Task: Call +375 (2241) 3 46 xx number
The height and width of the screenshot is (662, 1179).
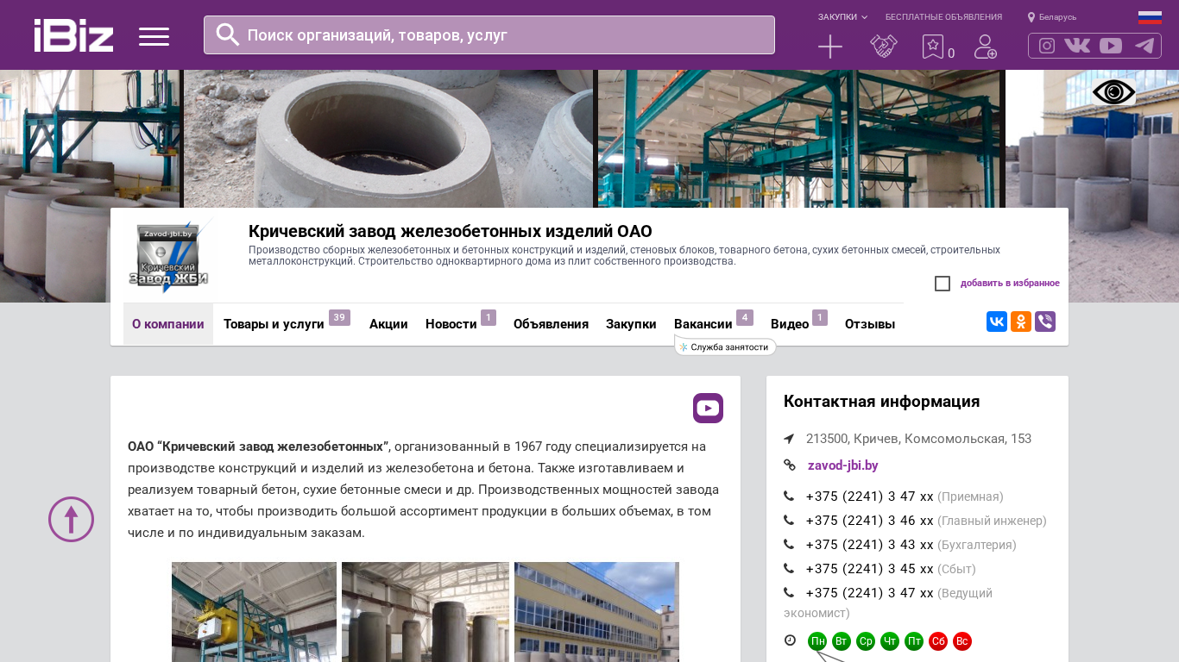Action: (870, 521)
